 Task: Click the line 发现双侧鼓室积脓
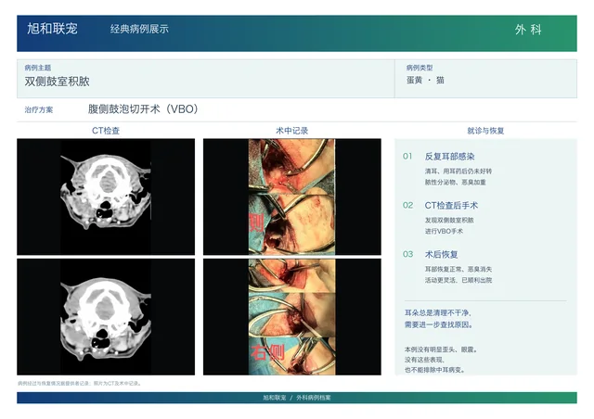tap(449, 220)
